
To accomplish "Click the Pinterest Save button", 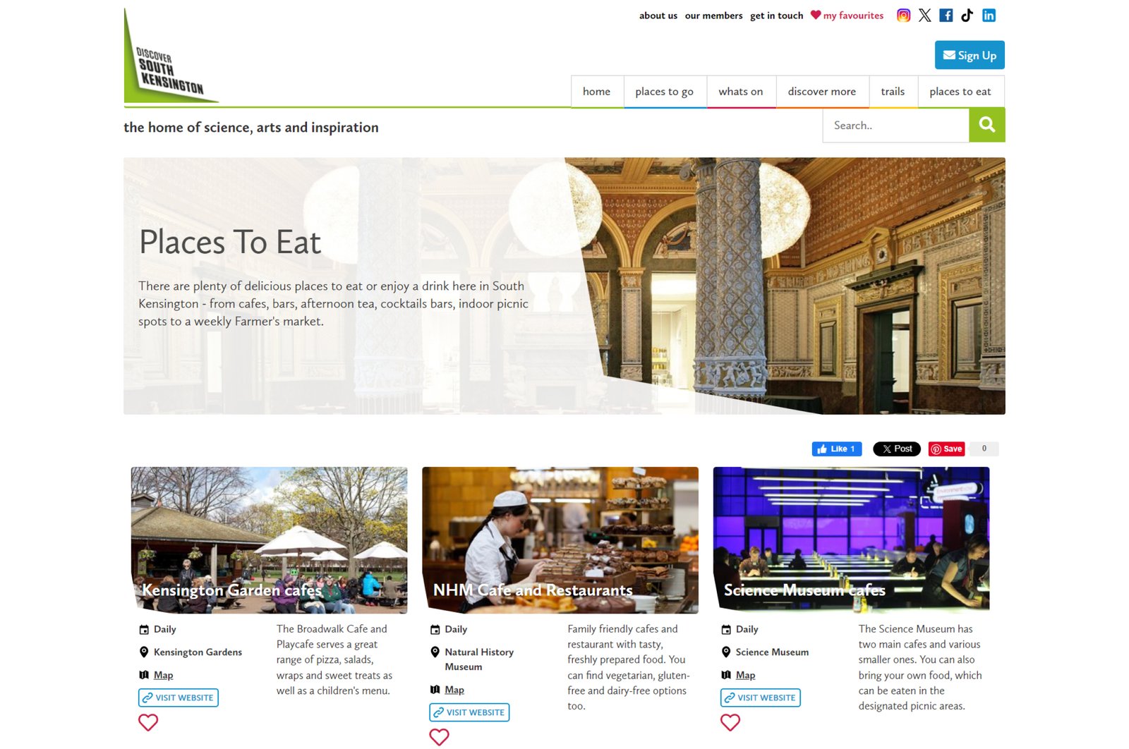I will 946,449.
